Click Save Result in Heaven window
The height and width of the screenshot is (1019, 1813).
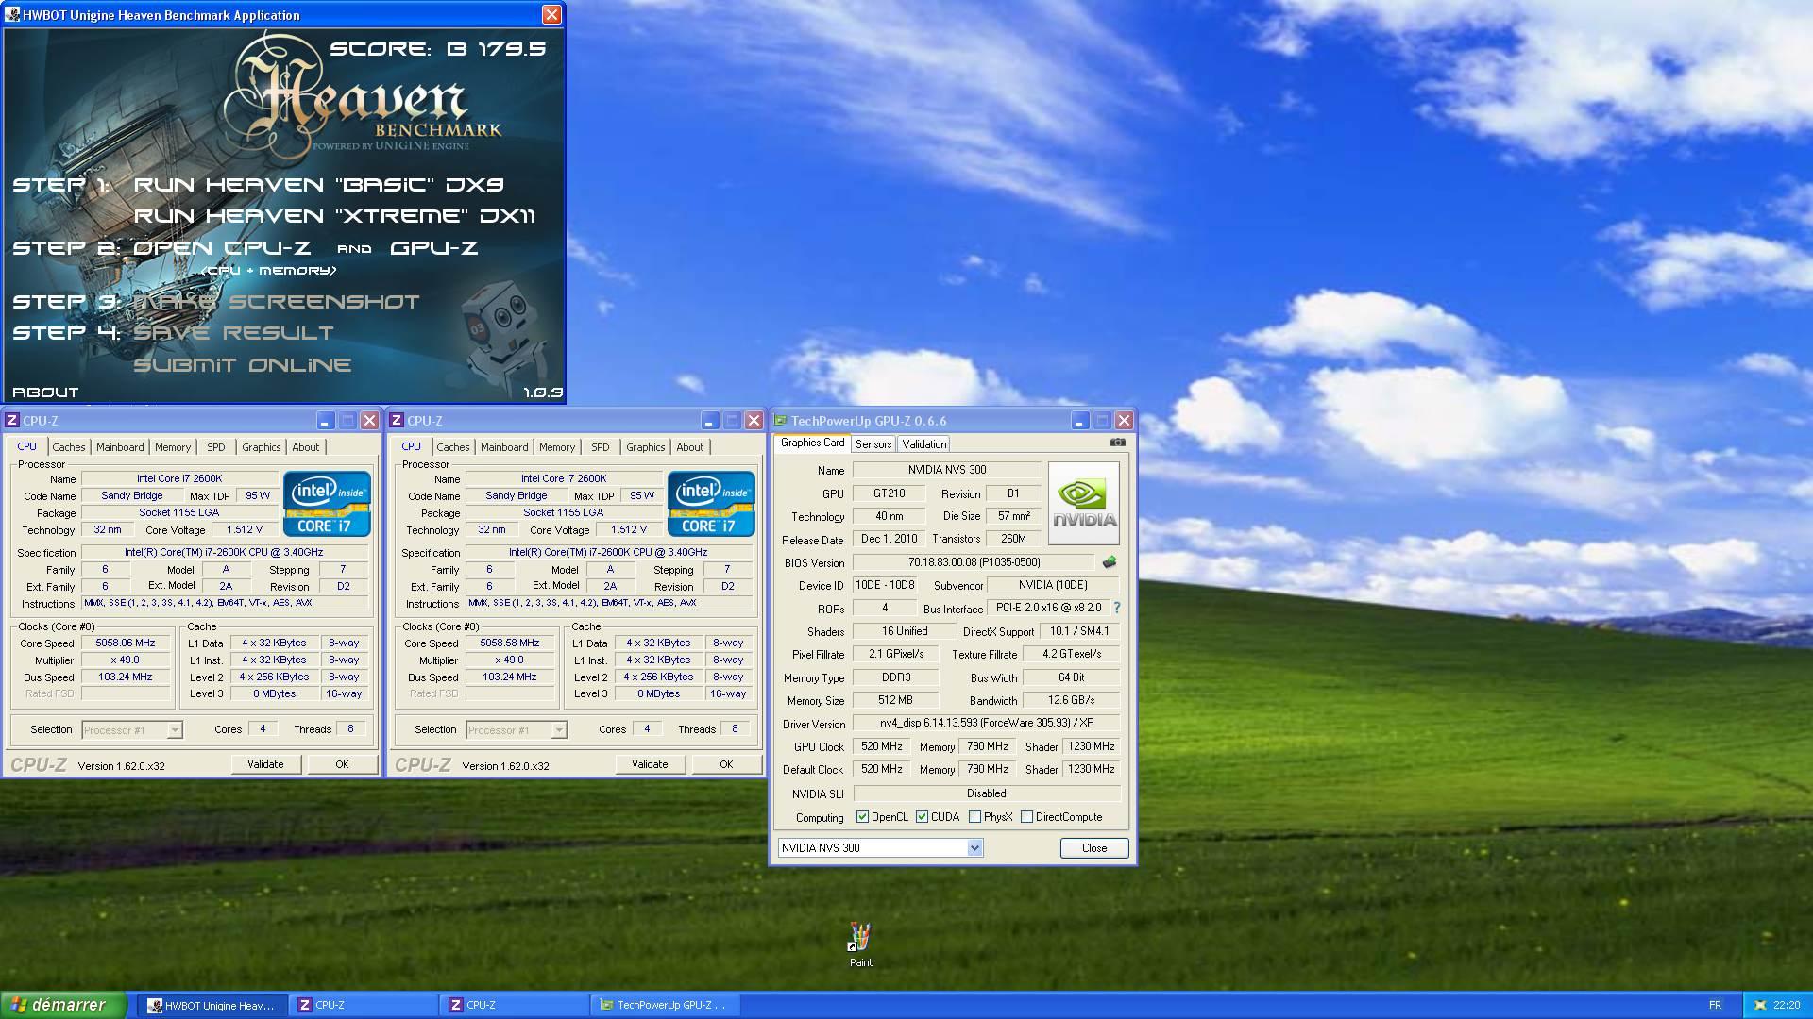pos(233,333)
